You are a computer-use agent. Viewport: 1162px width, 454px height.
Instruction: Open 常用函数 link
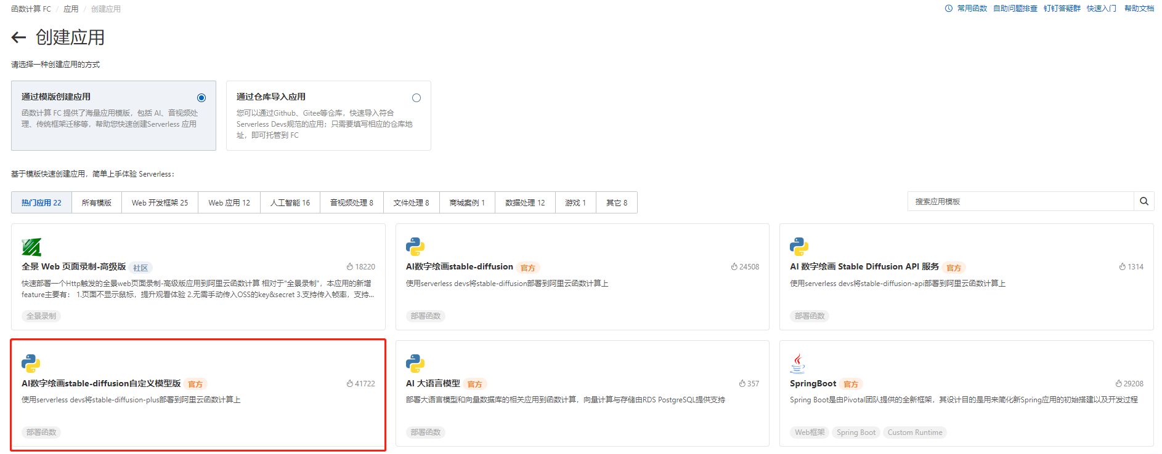point(972,9)
